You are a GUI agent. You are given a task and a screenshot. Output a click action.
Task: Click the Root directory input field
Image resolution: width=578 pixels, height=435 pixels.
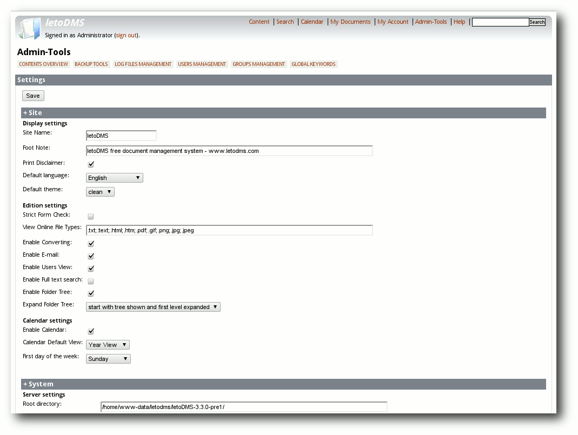[244, 407]
